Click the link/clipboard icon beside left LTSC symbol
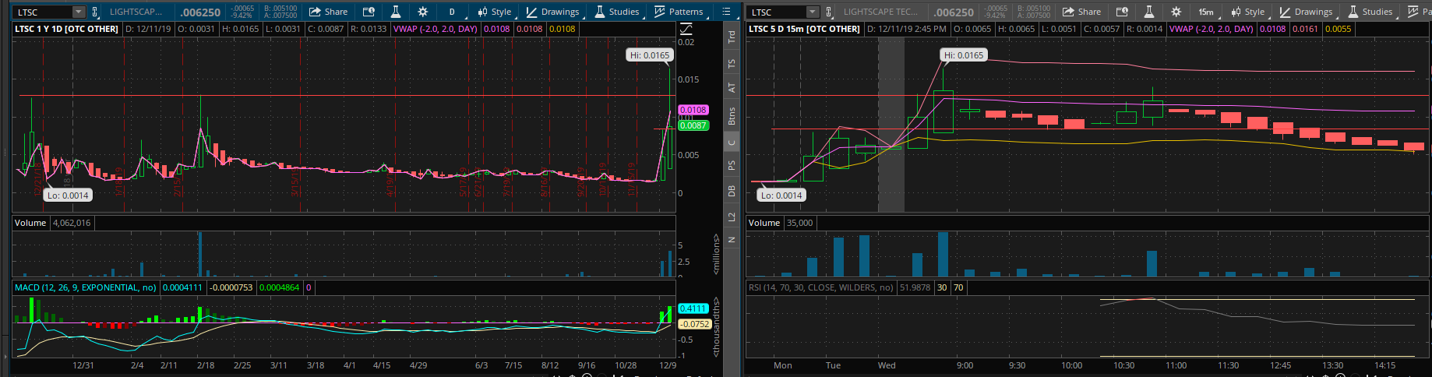 pos(95,12)
